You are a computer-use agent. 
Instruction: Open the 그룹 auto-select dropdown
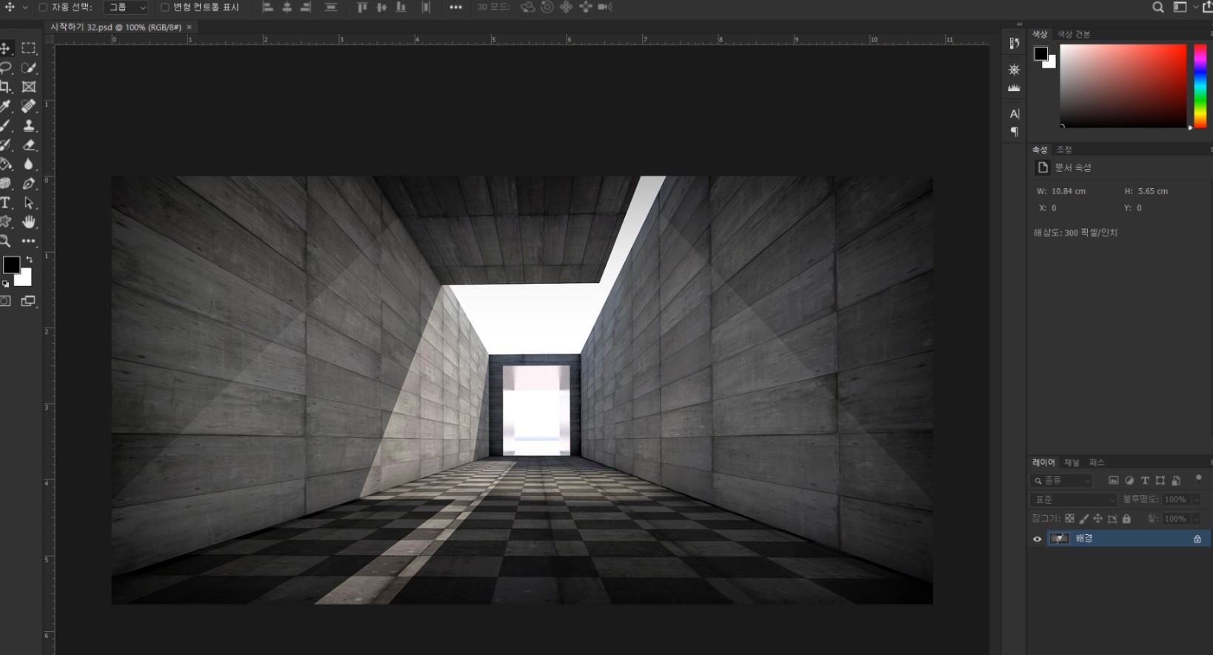[x=126, y=7]
